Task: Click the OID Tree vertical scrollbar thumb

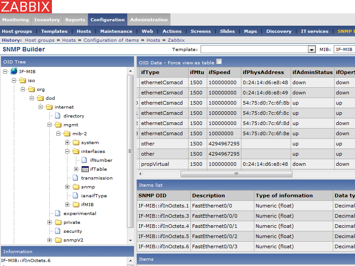Action: [130, 151]
